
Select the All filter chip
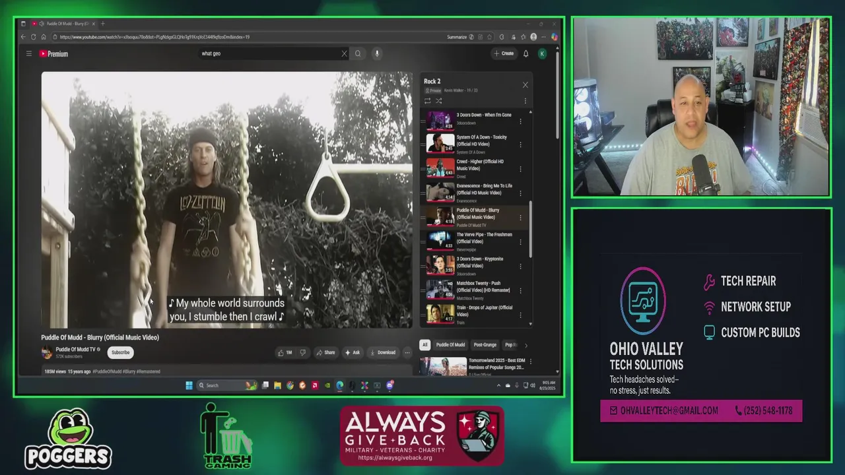425,344
